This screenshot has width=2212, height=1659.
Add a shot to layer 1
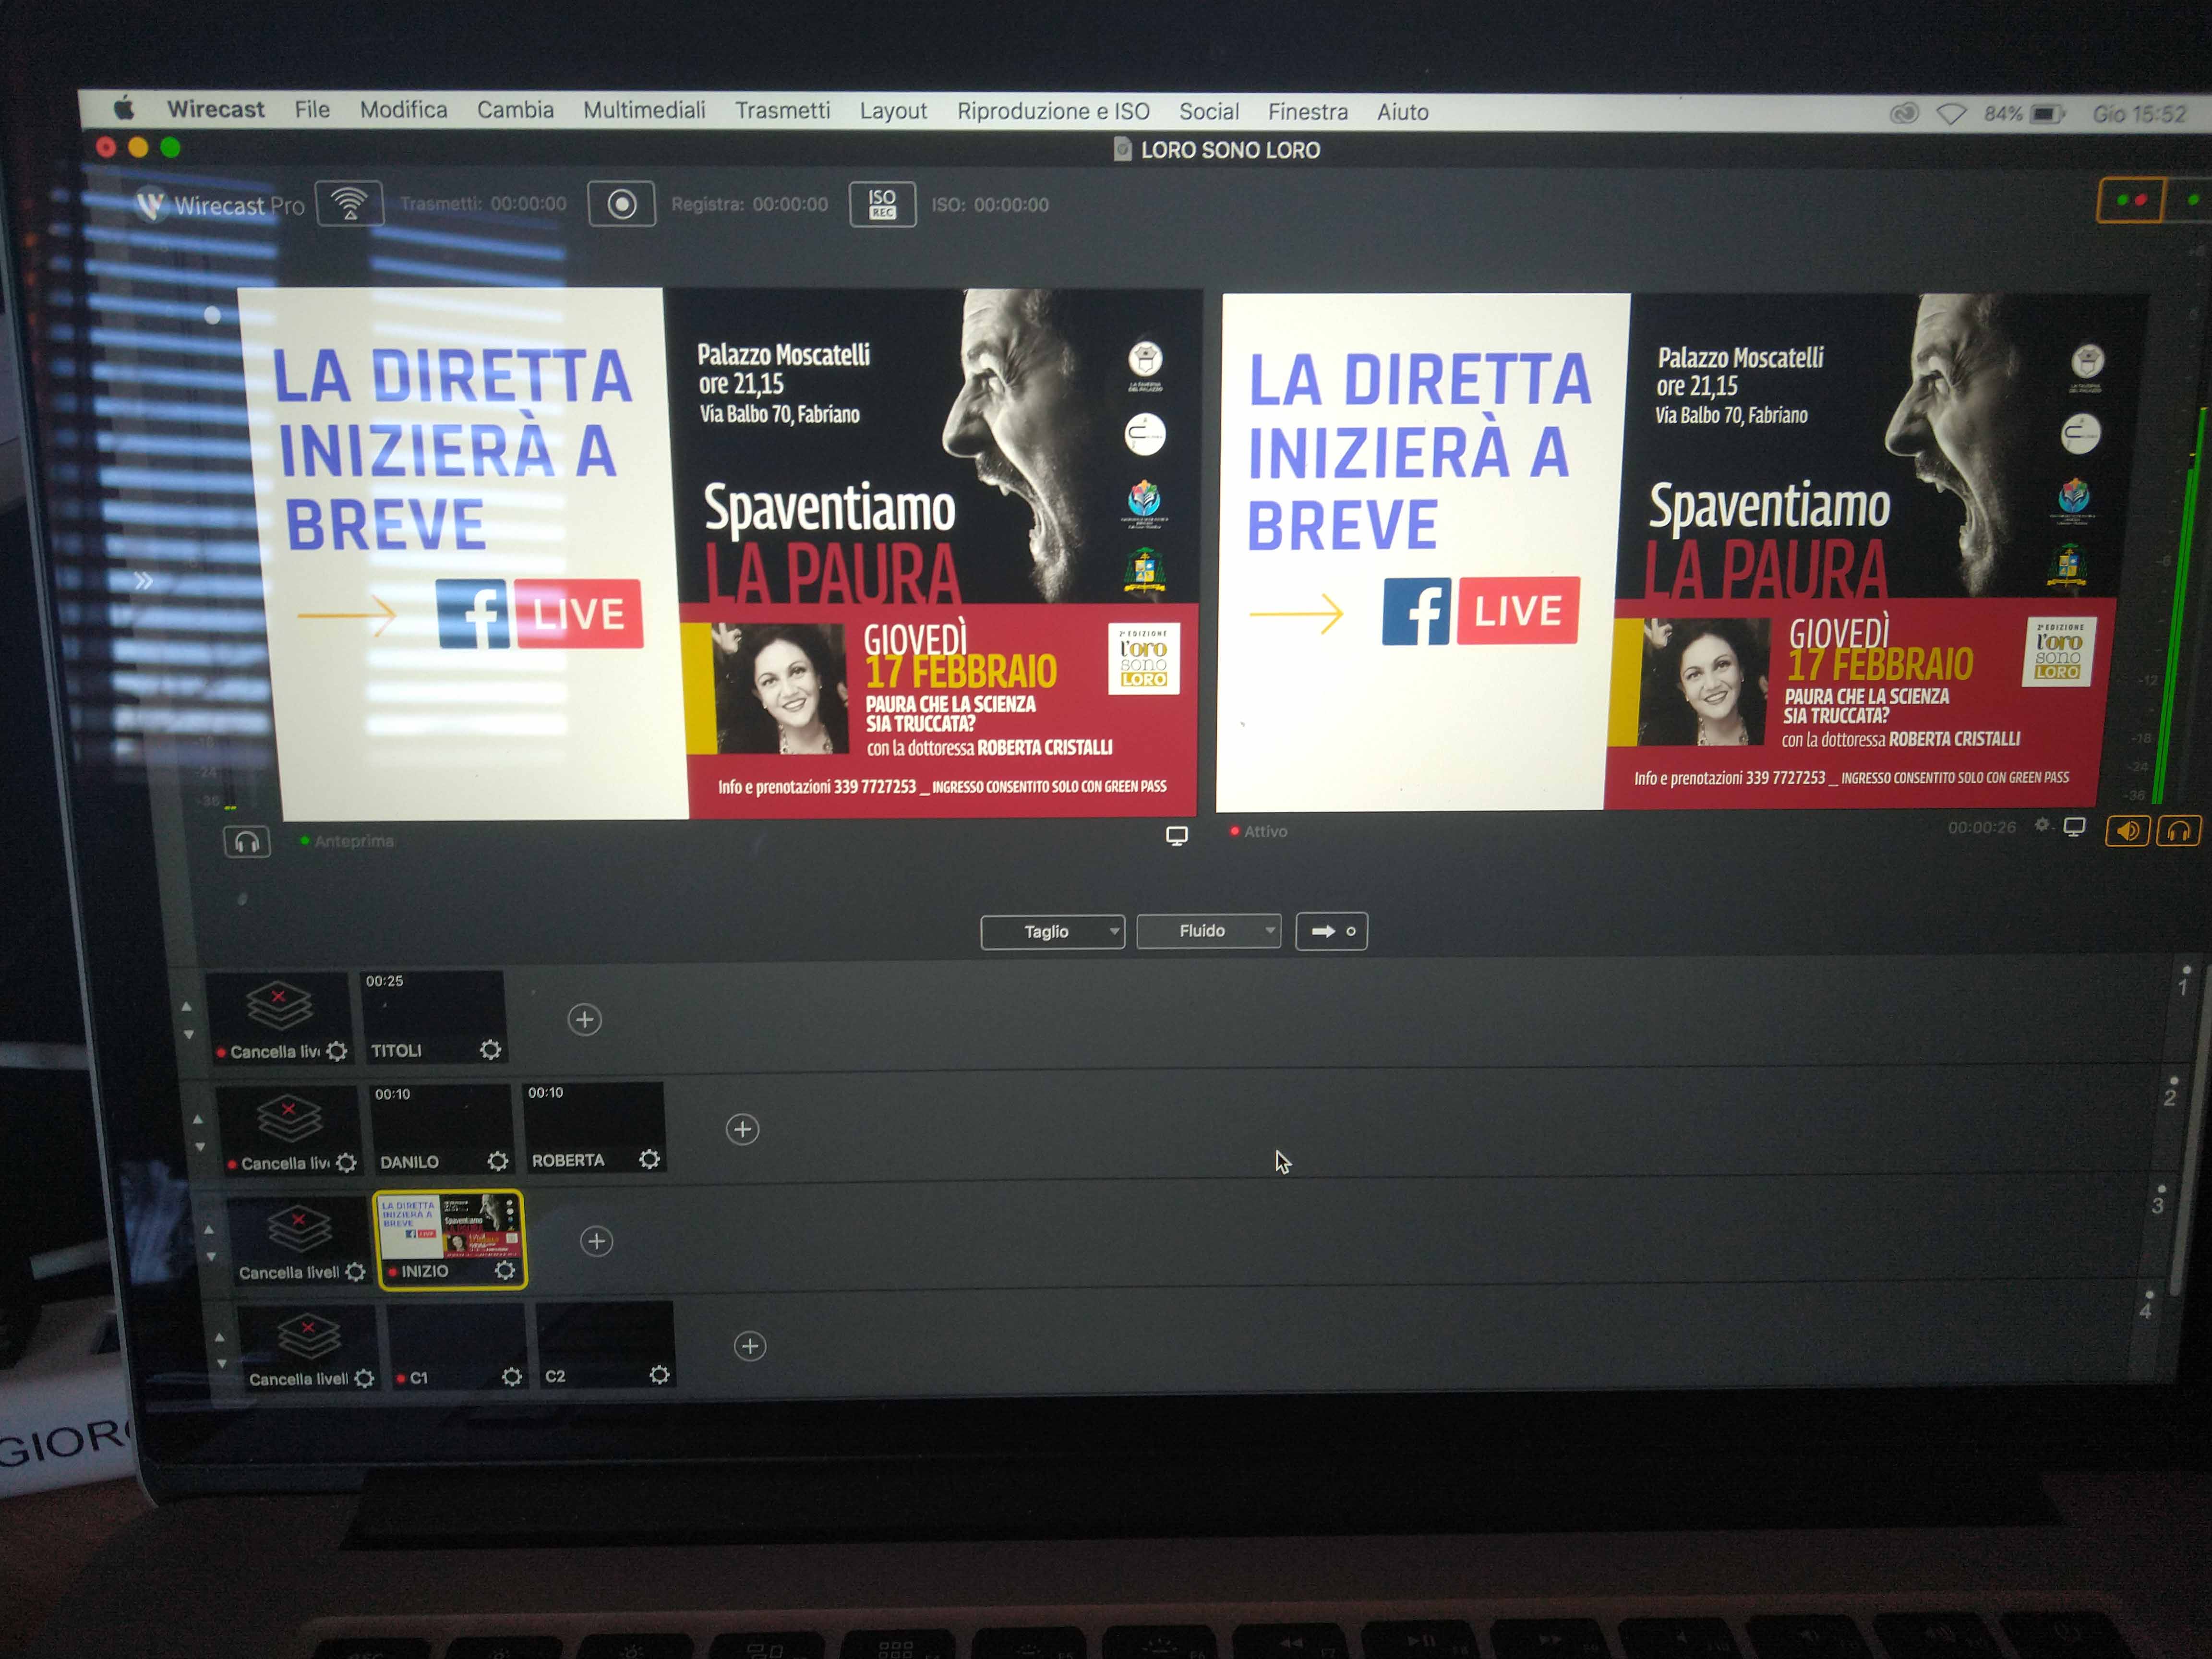tap(585, 1020)
